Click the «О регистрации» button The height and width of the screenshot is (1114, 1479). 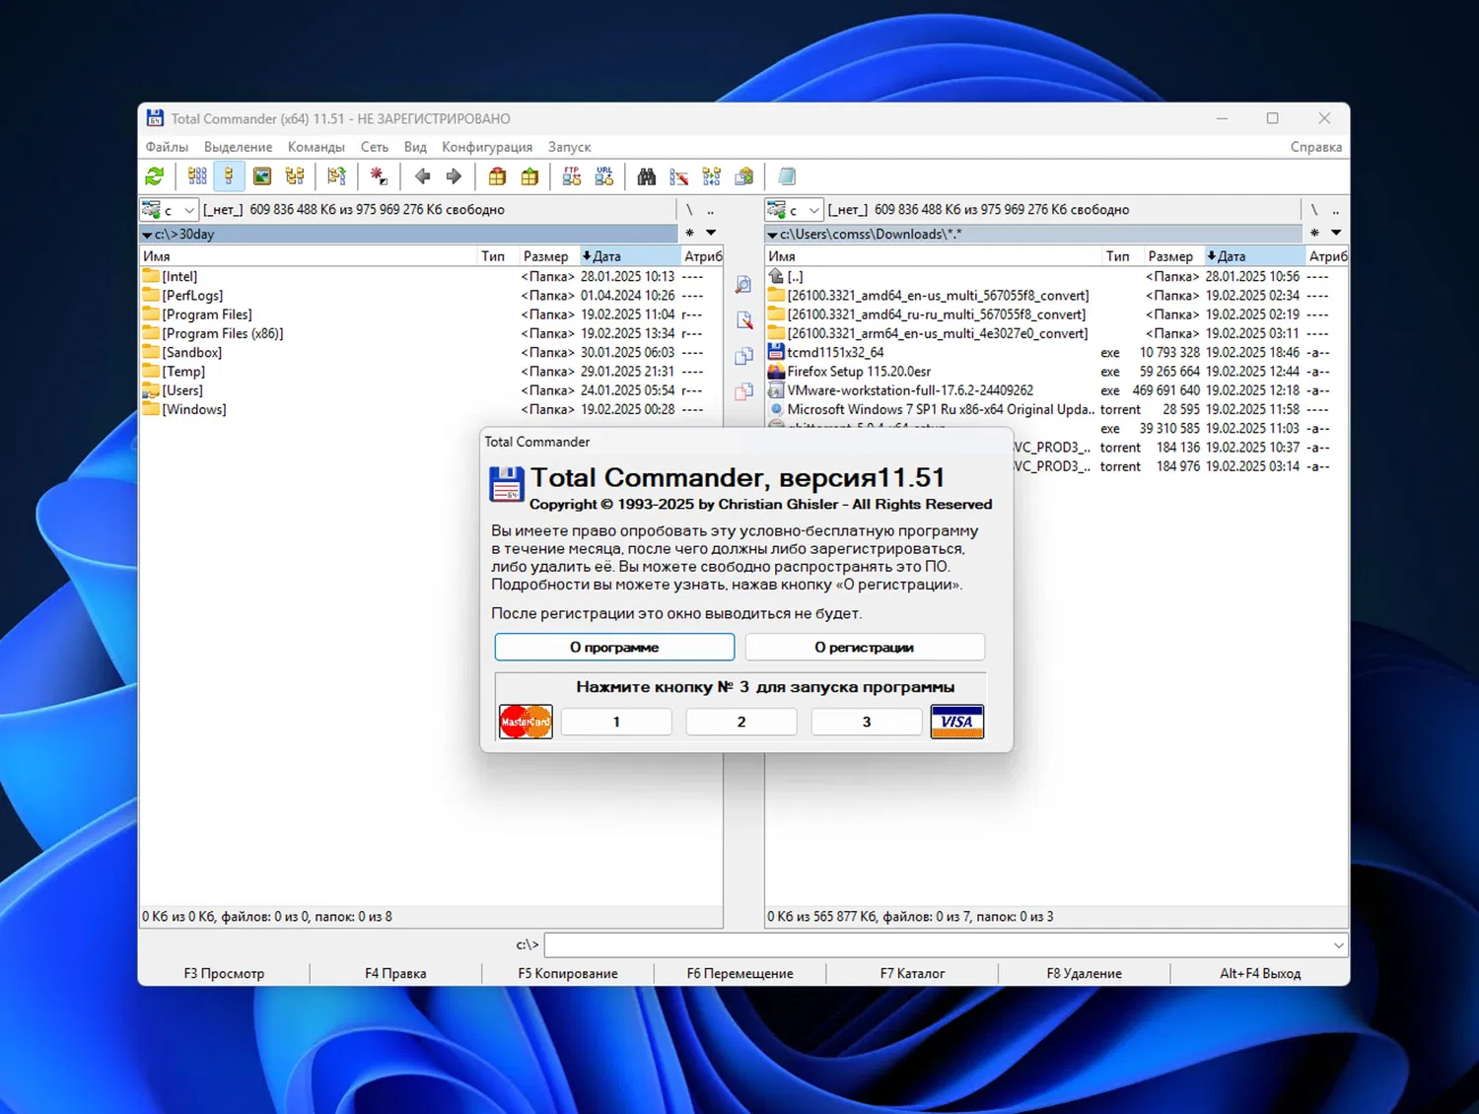click(865, 647)
